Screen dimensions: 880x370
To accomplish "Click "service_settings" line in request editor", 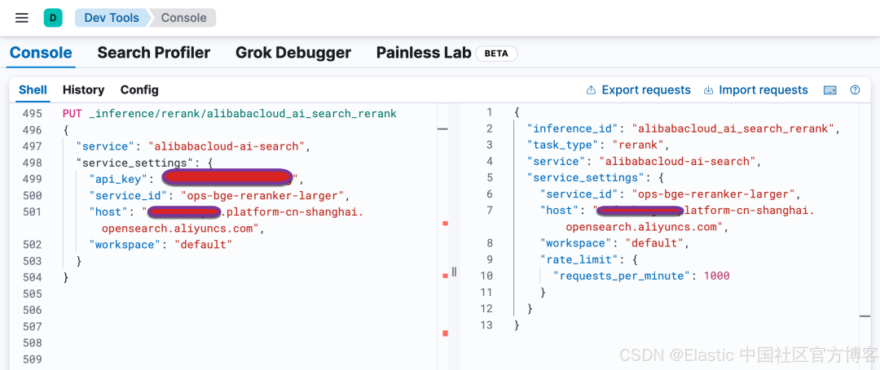I will (145, 163).
